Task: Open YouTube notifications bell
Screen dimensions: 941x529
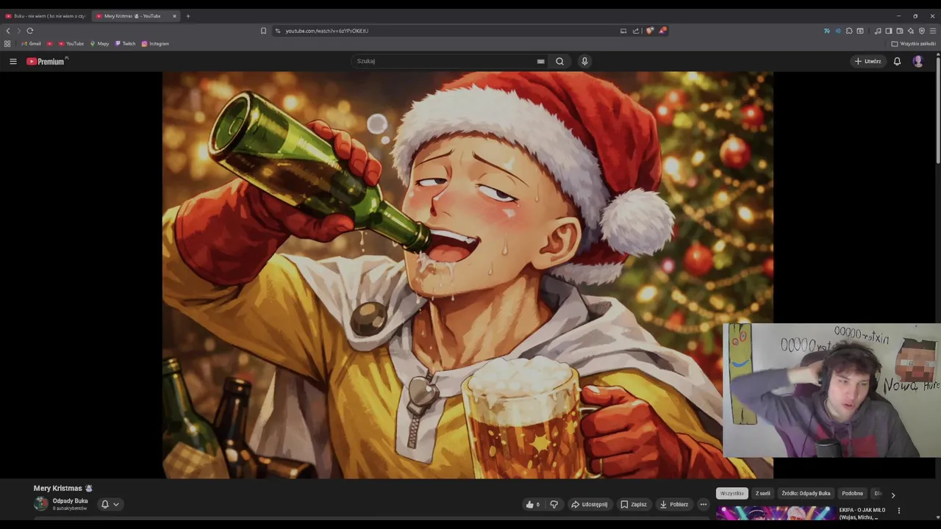Action: (x=897, y=61)
